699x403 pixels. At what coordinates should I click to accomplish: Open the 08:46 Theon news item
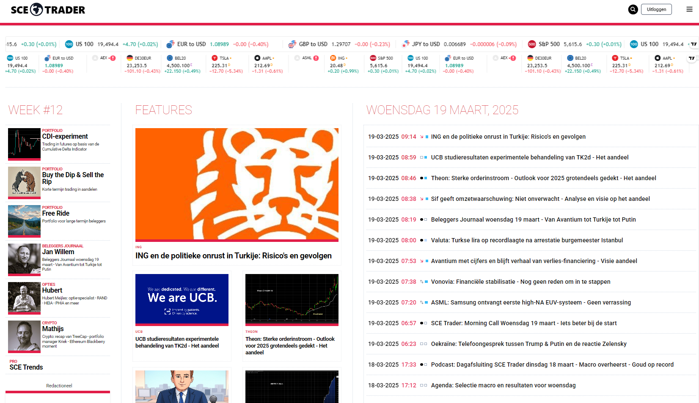pyautogui.click(x=543, y=178)
